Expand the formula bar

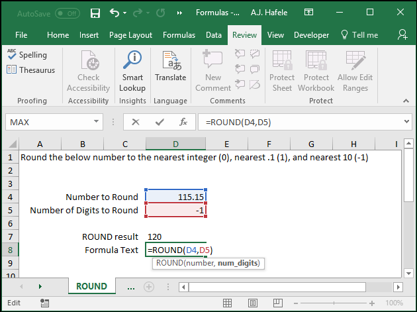406,122
